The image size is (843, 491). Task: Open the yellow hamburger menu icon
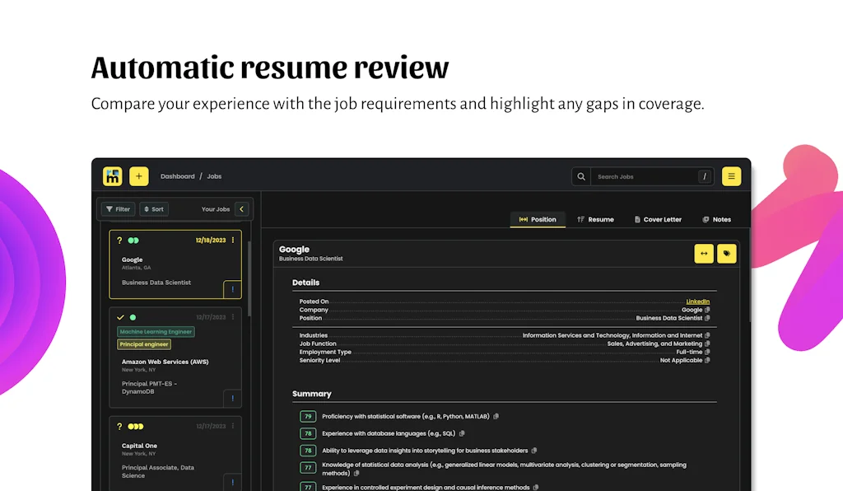731,175
